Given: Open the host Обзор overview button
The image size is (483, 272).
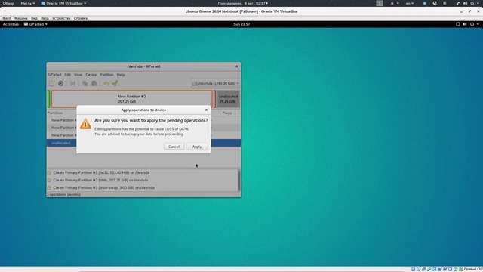Looking at the screenshot, I should [8, 3].
